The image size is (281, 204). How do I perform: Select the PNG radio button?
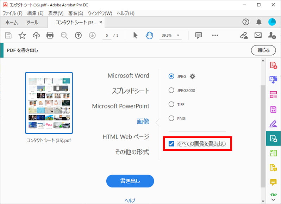(x=171, y=118)
